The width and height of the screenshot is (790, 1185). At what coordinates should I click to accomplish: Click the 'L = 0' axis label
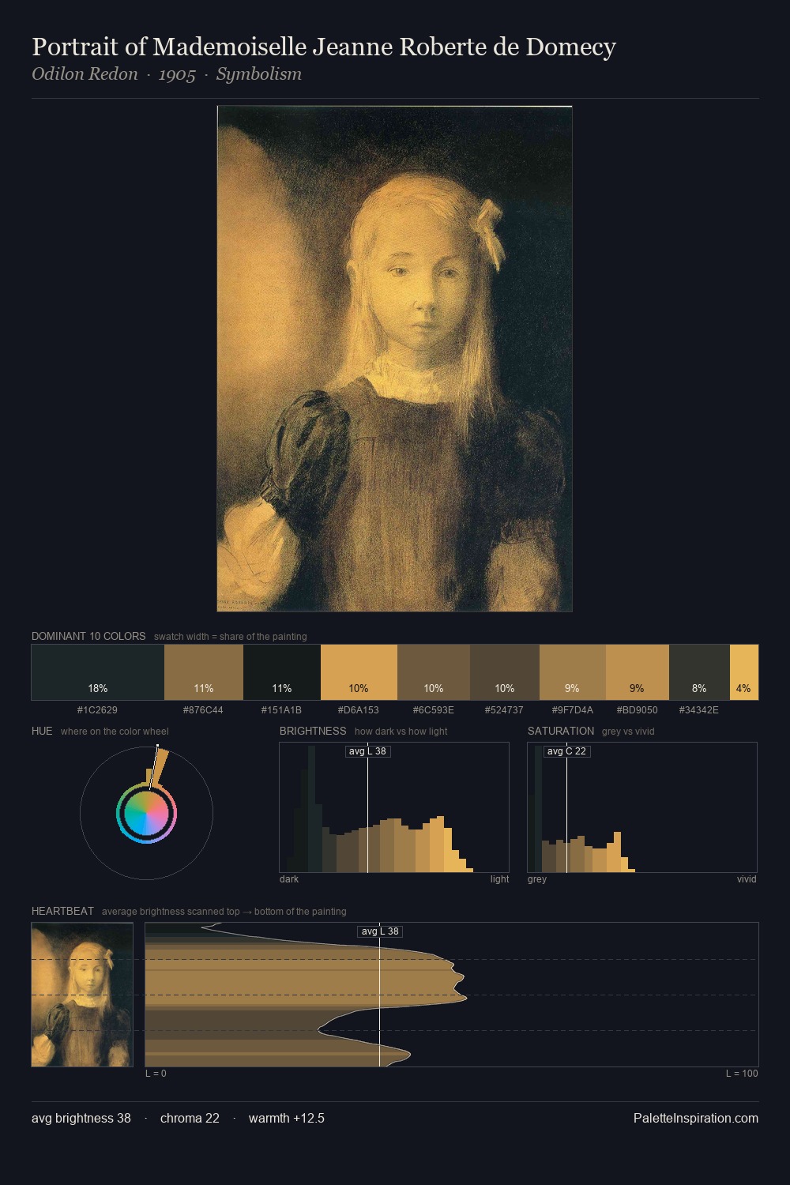[156, 1074]
